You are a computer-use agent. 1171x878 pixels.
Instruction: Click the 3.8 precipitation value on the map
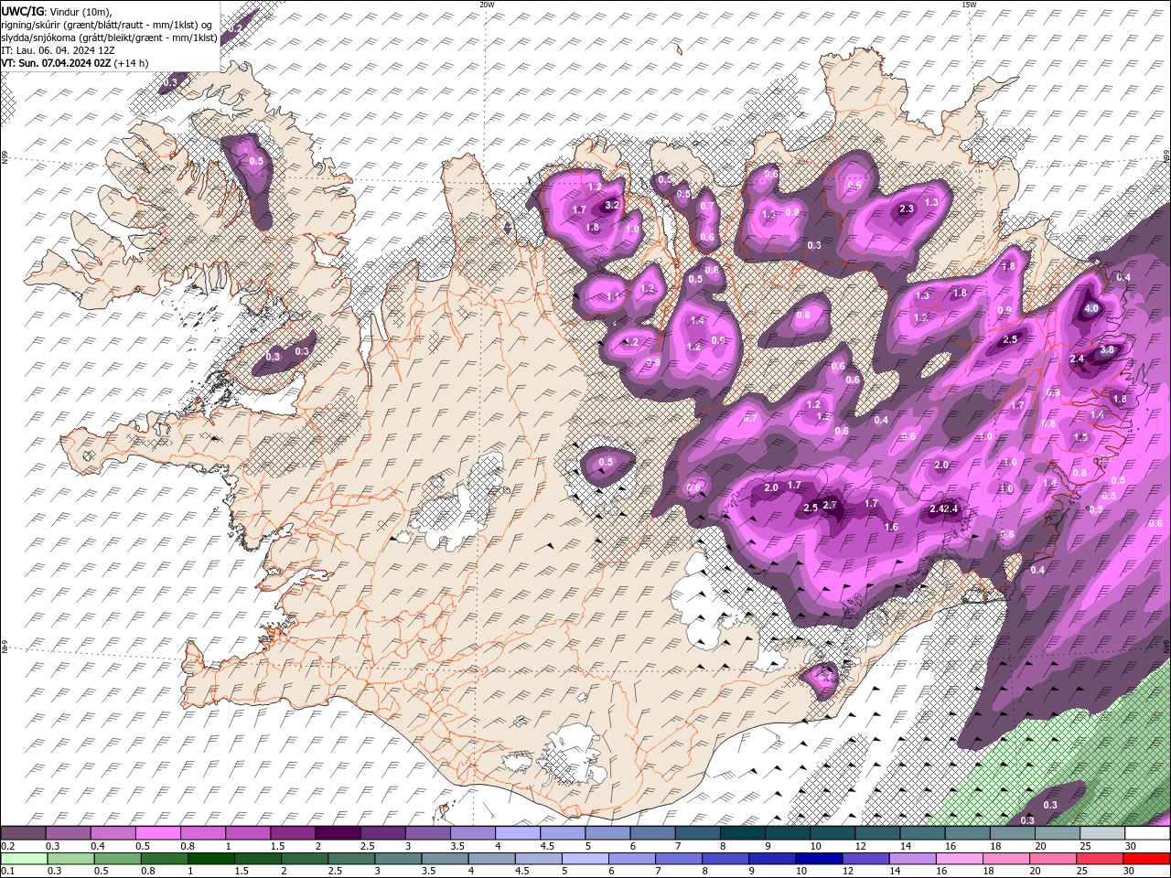(x=1107, y=349)
